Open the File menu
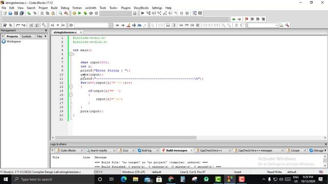The height and width of the screenshot is (184, 328). point(4,8)
